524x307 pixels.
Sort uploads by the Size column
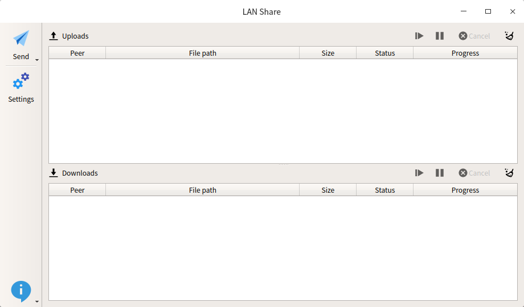(328, 53)
